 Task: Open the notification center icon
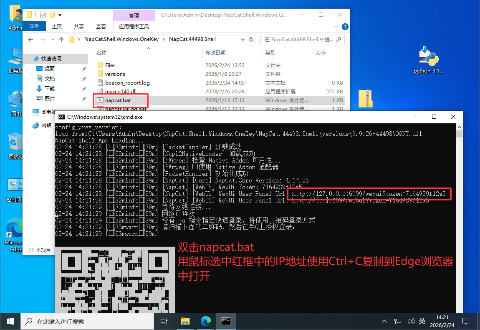(466, 321)
